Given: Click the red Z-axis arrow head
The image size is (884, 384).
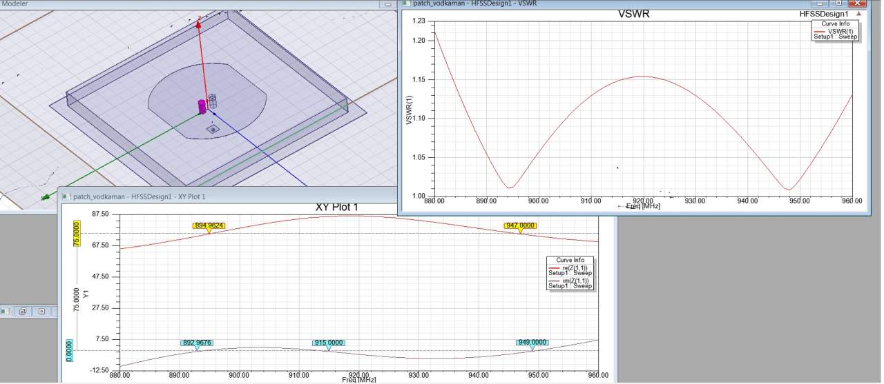Looking at the screenshot, I should pos(200,24).
